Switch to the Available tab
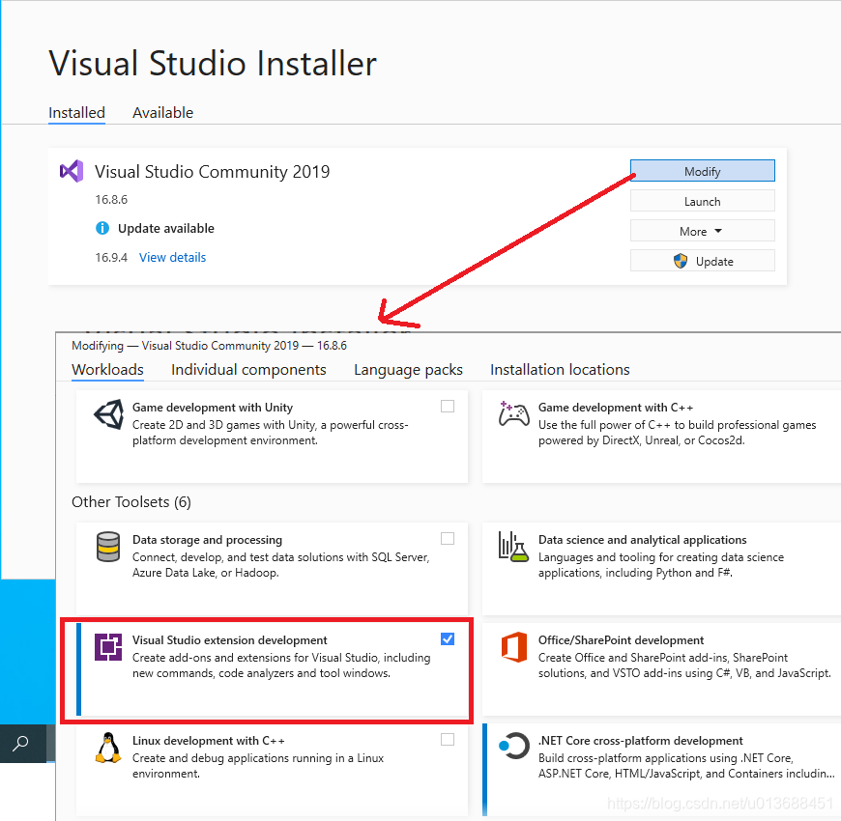Screen dimensions: 841x821 162,113
